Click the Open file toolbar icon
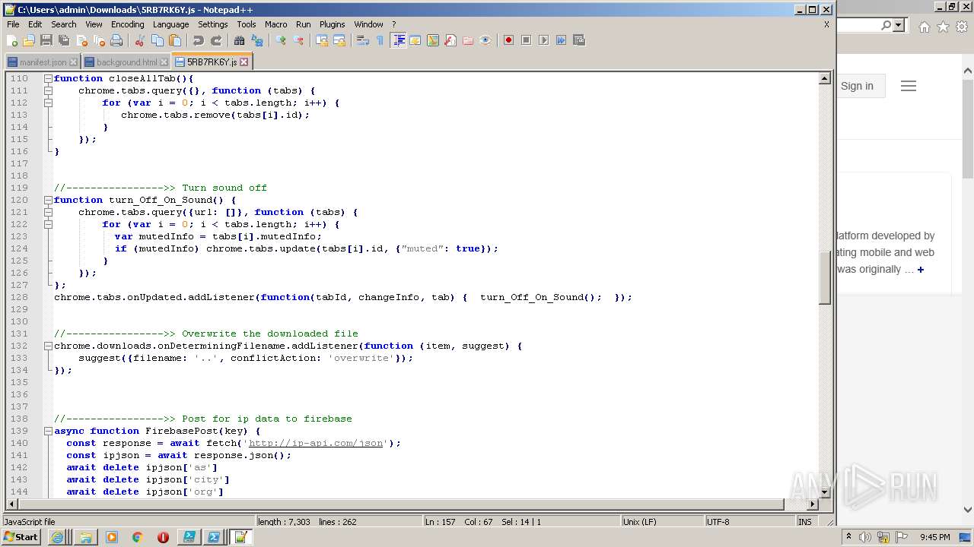Viewport: 974px width, 547px height. (29, 40)
